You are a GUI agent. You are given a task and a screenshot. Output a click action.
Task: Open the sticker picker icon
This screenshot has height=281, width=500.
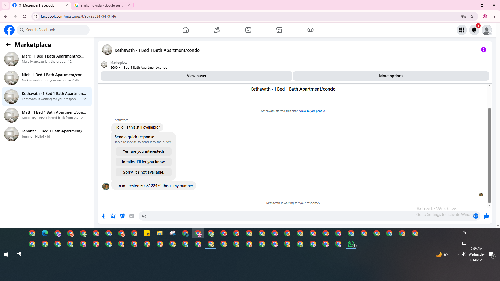122,216
